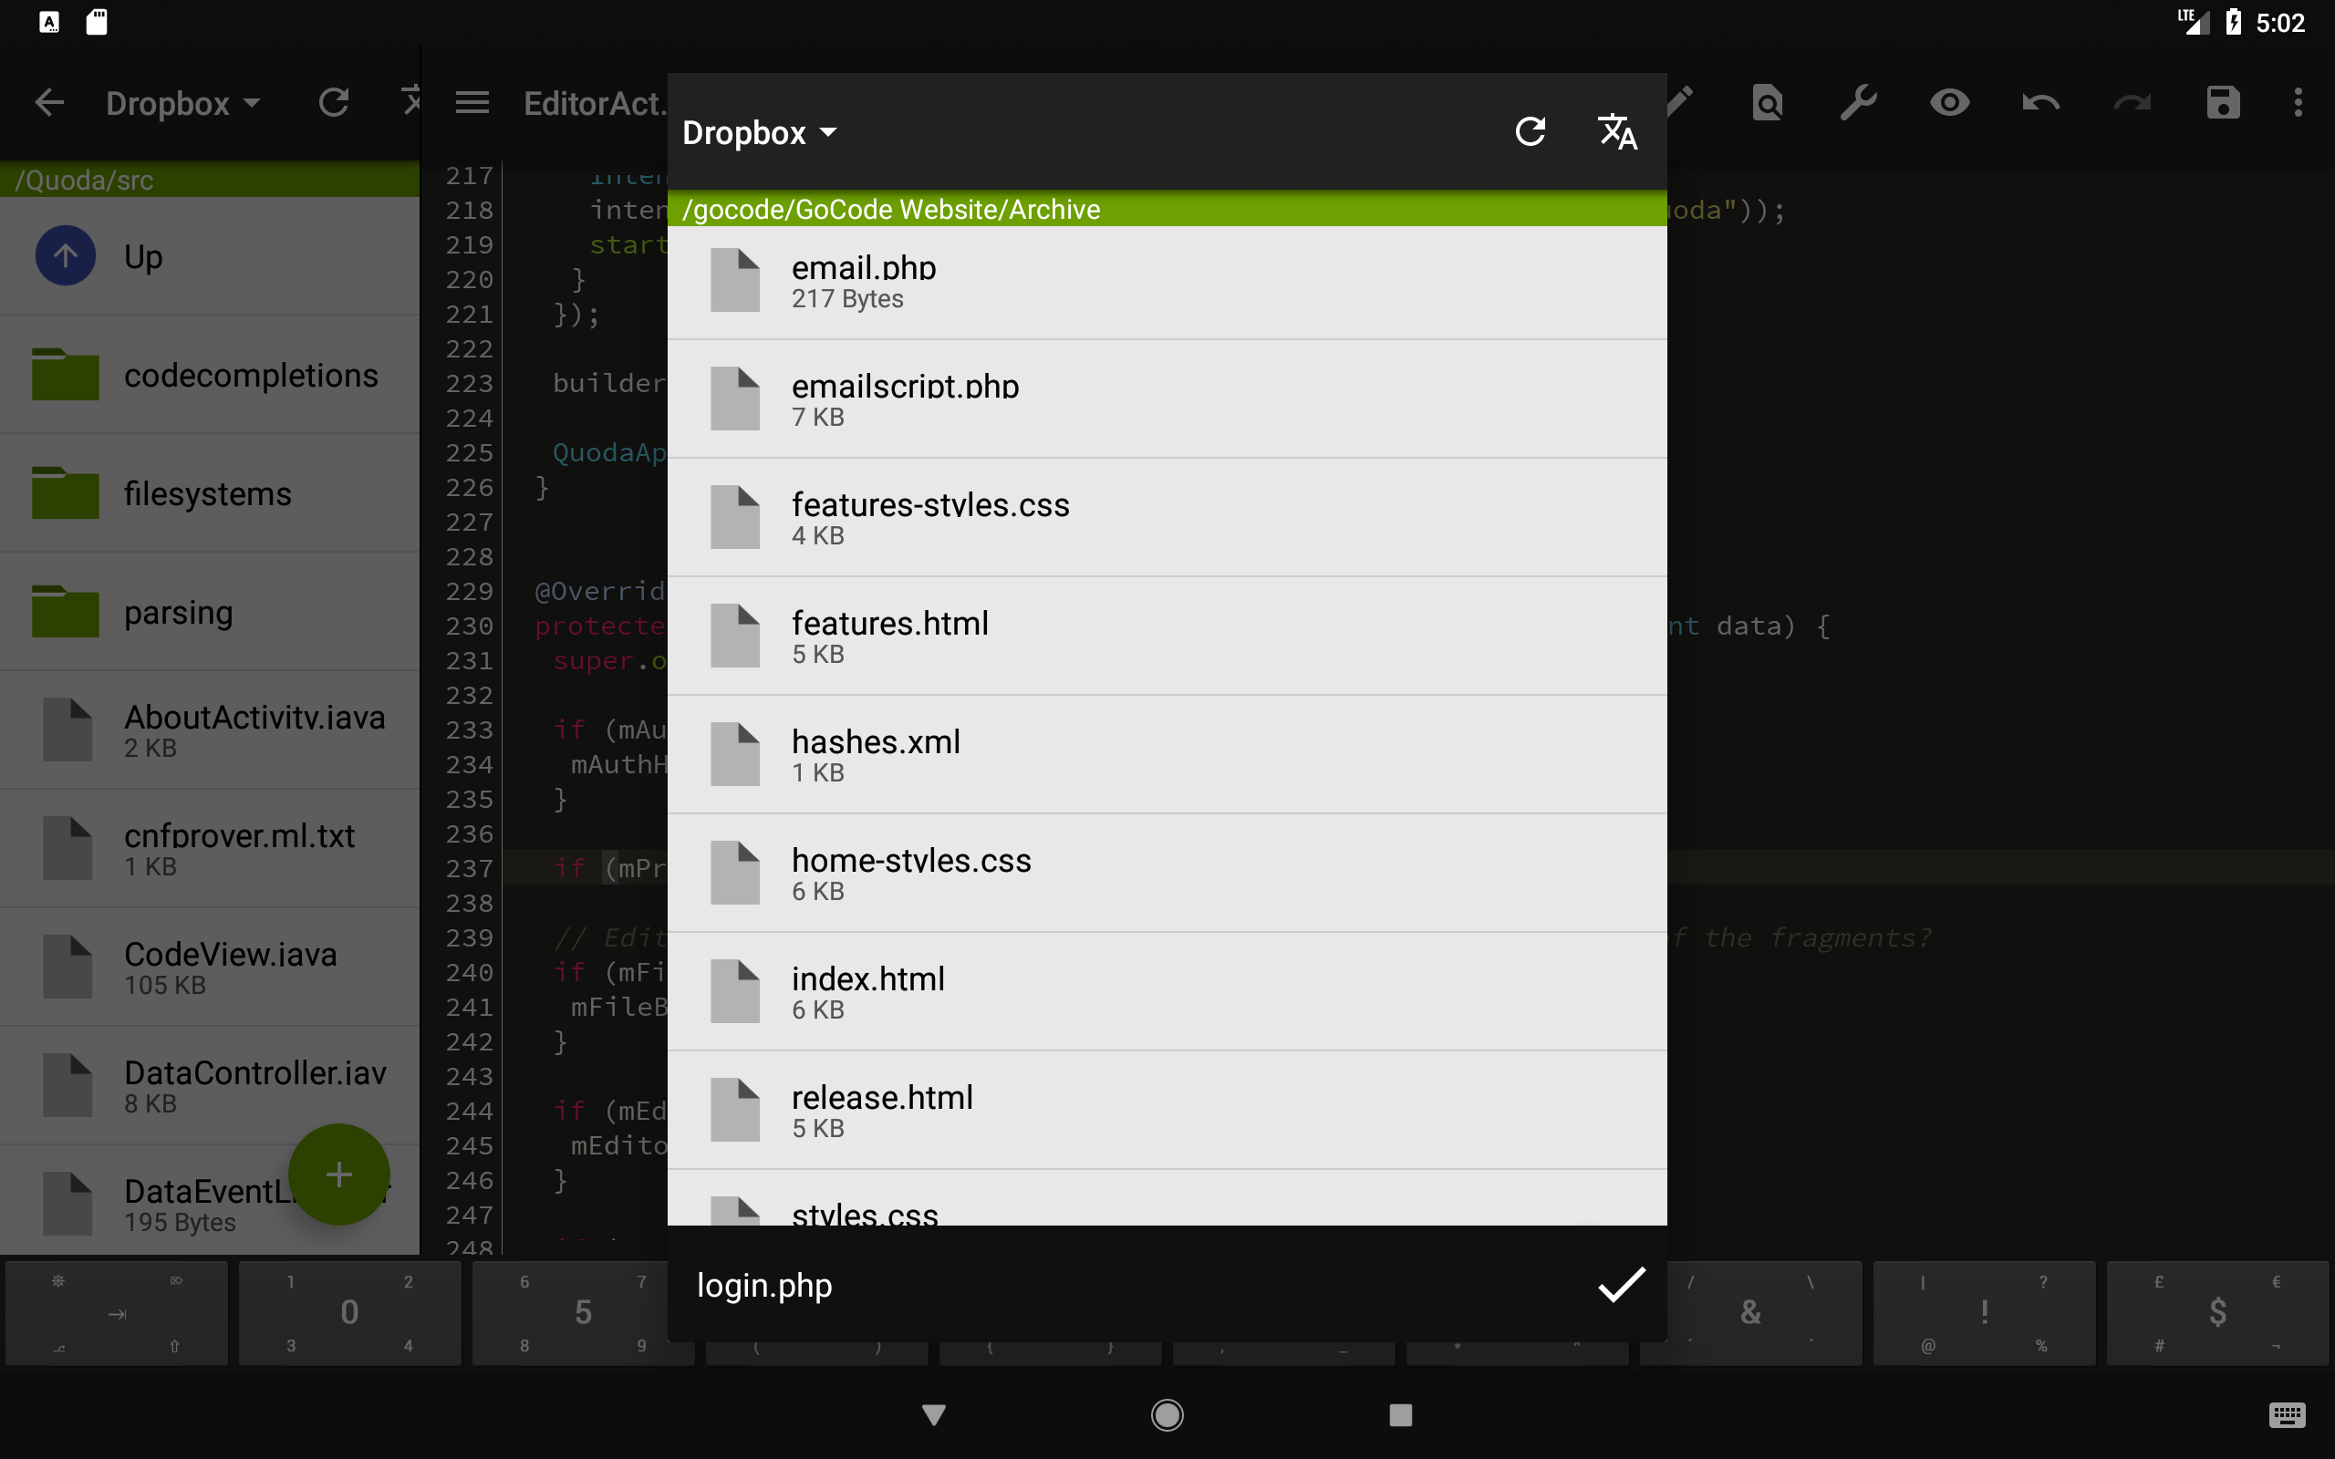Tap the $ key on extended keyboard

(2218, 1313)
